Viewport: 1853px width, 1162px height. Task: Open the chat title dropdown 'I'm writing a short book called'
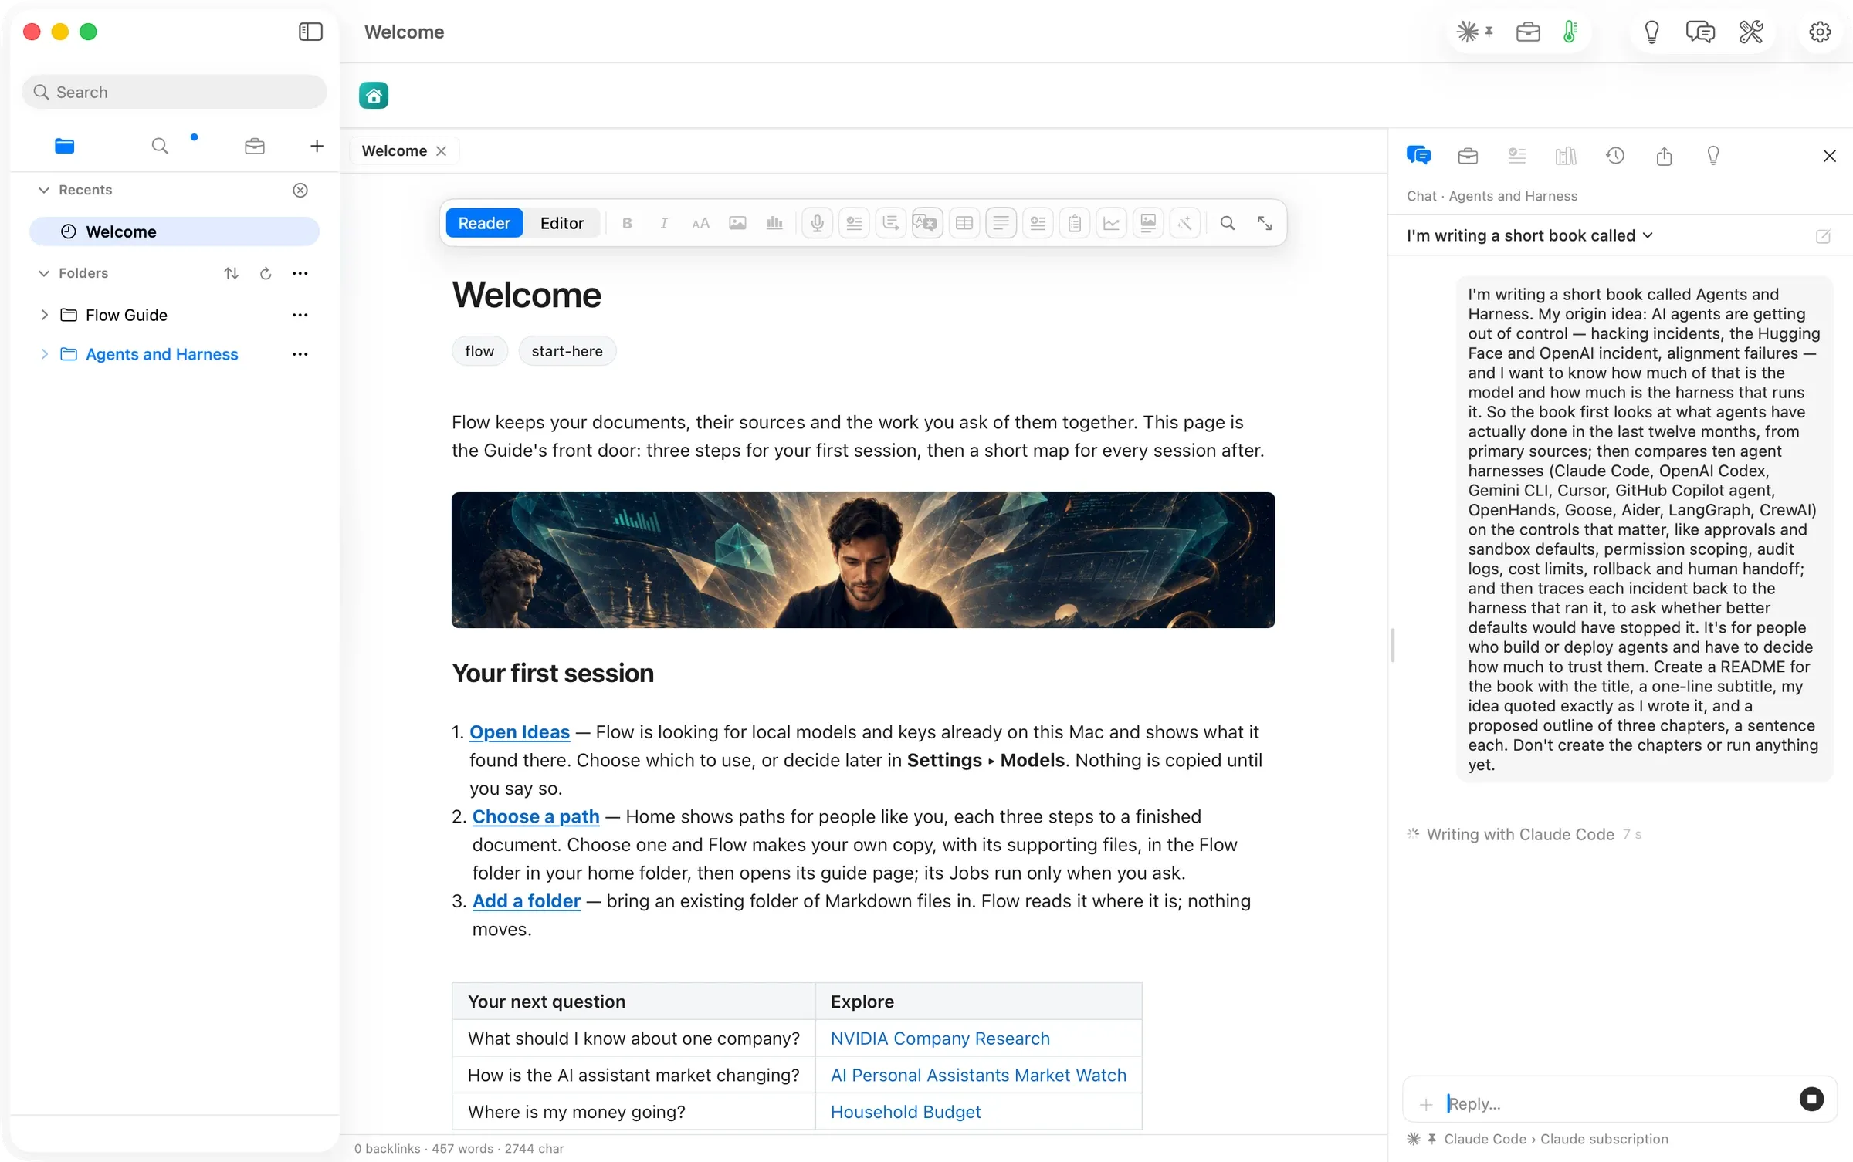click(1529, 235)
